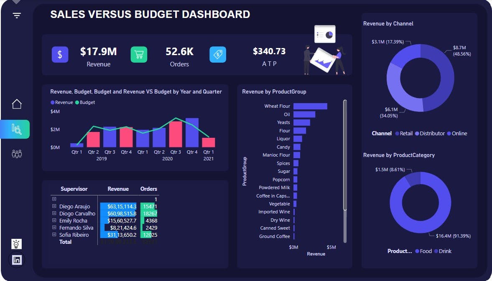Expand the Sofia Ribeiro row

click(x=54, y=235)
